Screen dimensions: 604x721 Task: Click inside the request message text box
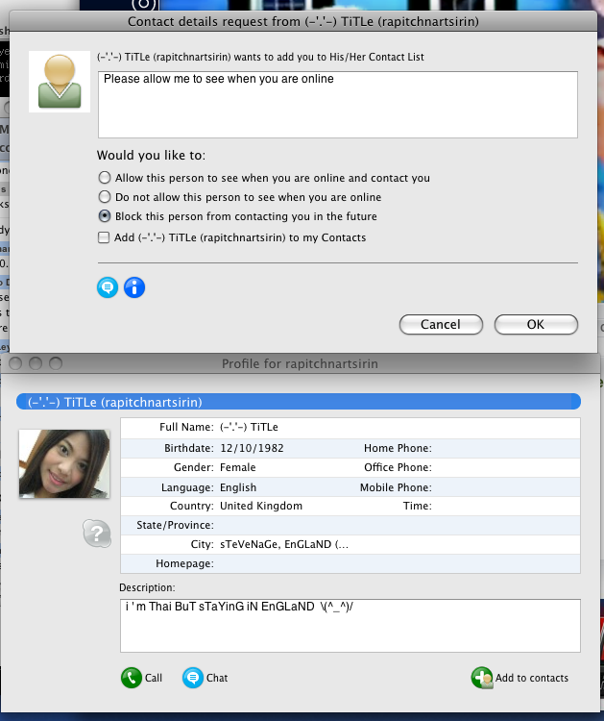coord(337,106)
